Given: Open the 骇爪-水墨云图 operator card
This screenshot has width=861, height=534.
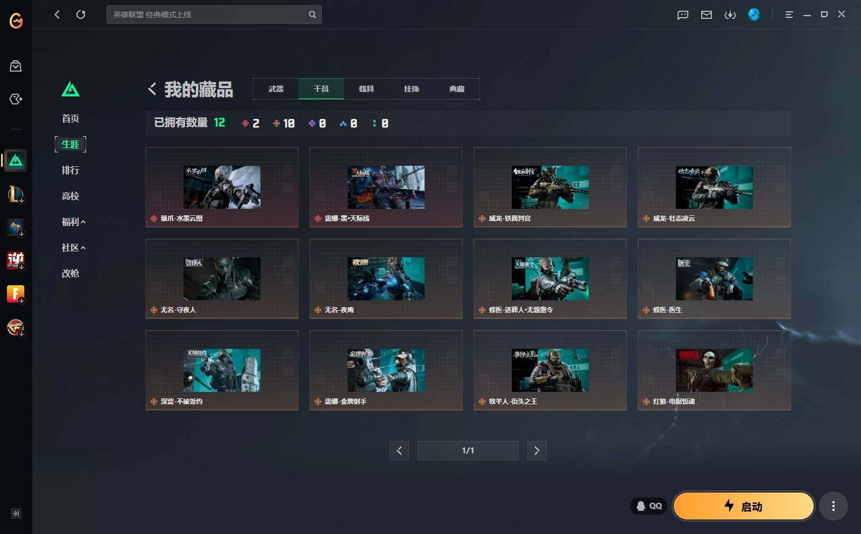Looking at the screenshot, I should pyautogui.click(x=222, y=187).
